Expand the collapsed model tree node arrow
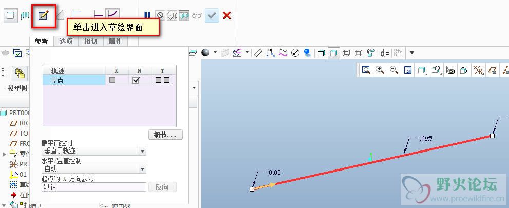Image resolution: width=509 pixels, height=208 pixels. tap(4, 154)
